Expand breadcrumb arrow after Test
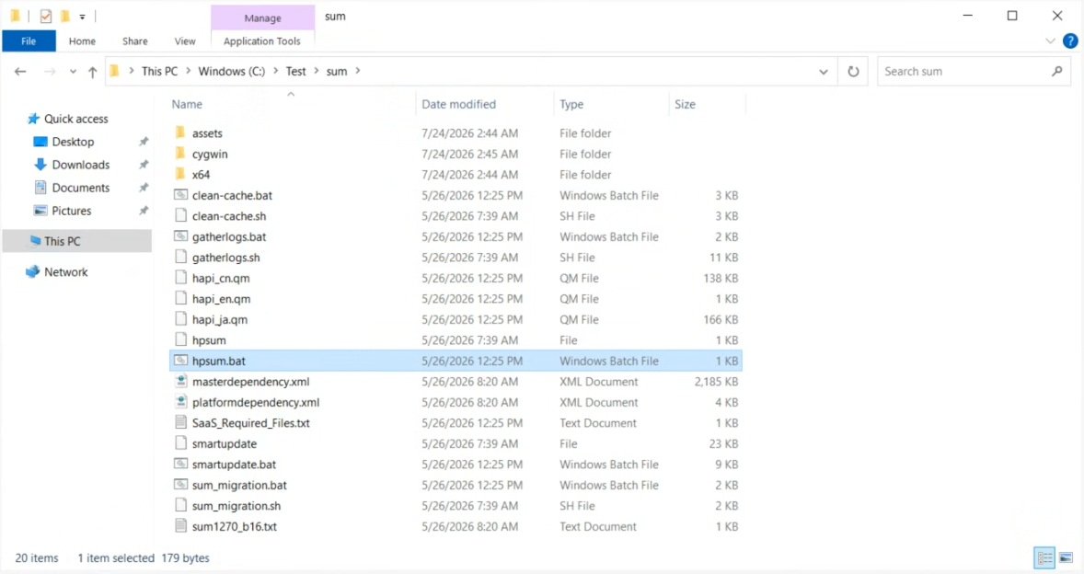 [316, 71]
